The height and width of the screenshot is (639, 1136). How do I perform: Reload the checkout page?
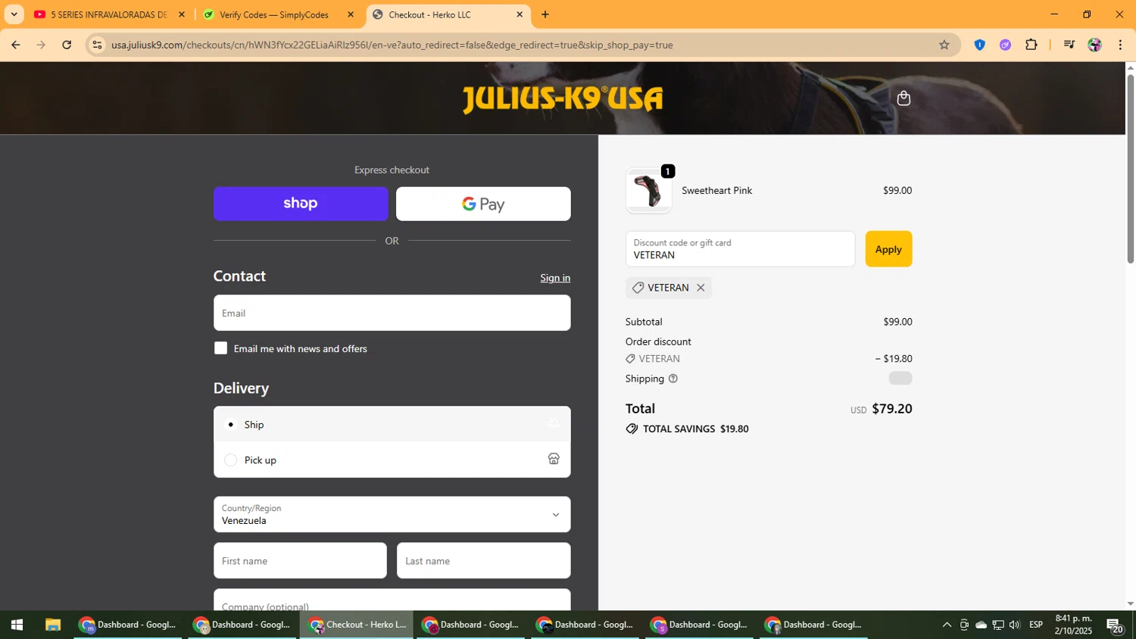click(x=67, y=45)
